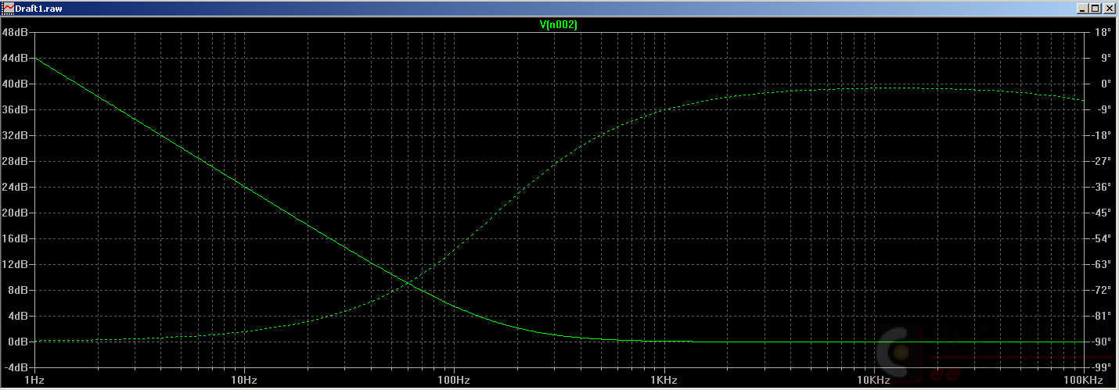Click the Draft1.raw window icon
Image resolution: width=1119 pixels, height=390 pixels.
(8, 8)
